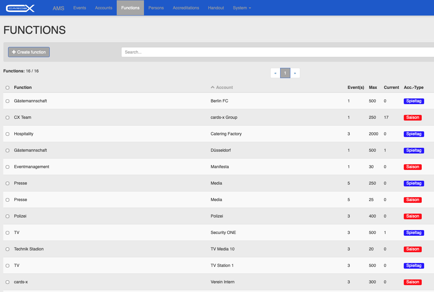Click Hospitality function name
Viewport: 434px width, 292px height.
point(24,134)
